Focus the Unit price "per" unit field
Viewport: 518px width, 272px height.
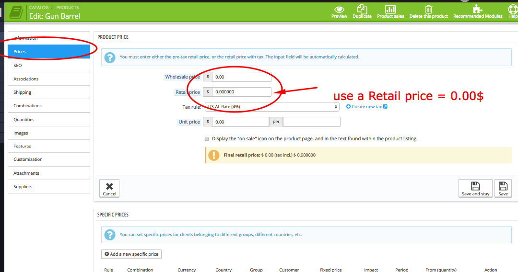click(x=312, y=122)
